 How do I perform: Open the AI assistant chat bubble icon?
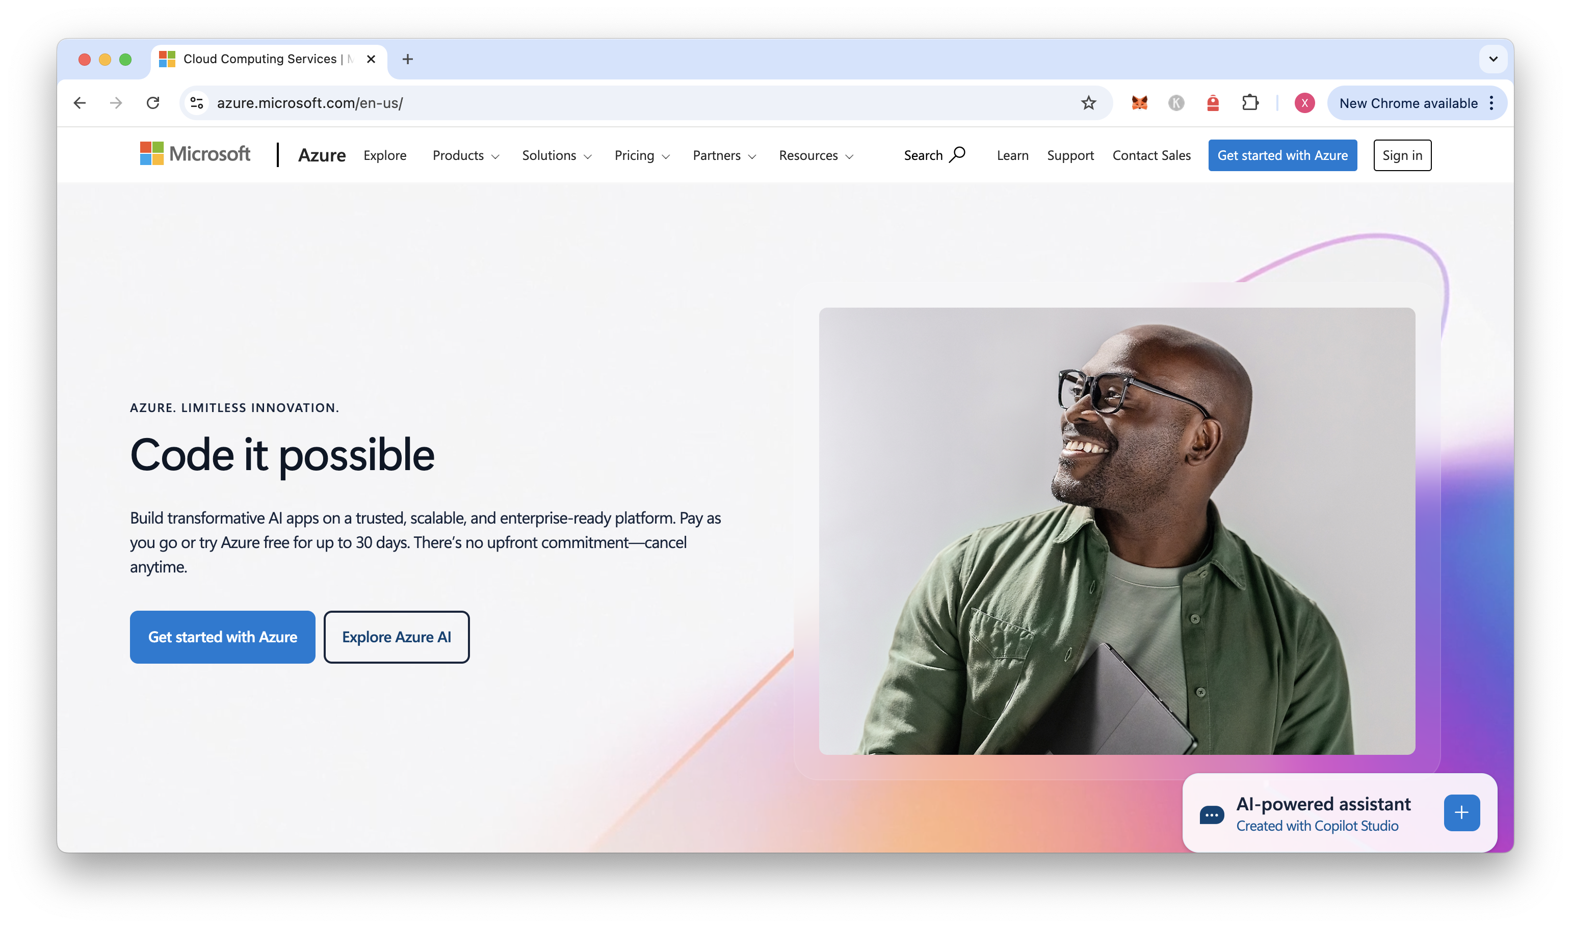pyautogui.click(x=1212, y=815)
